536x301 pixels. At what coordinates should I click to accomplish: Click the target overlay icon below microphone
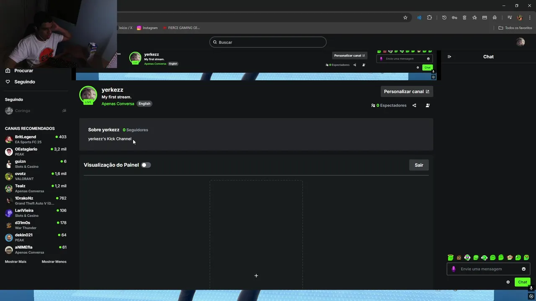point(531,296)
